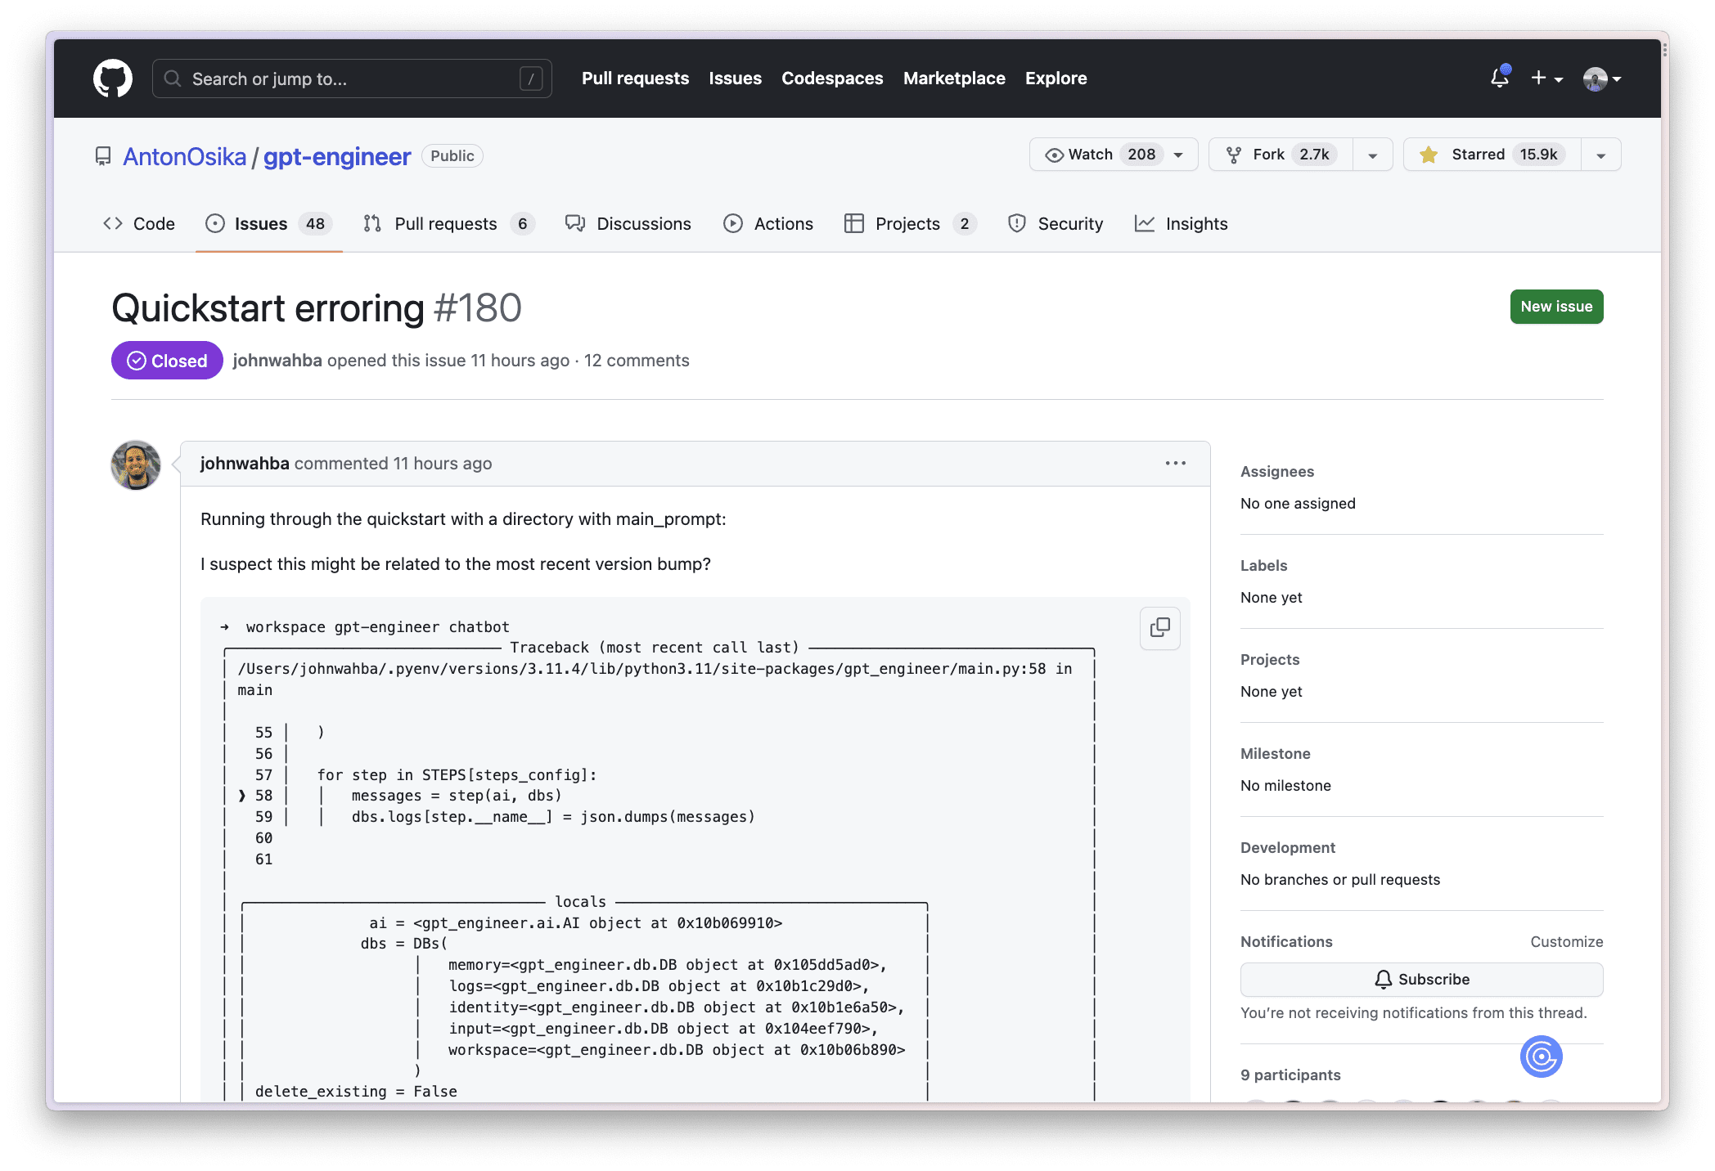Copy the traceback code block

tap(1159, 628)
